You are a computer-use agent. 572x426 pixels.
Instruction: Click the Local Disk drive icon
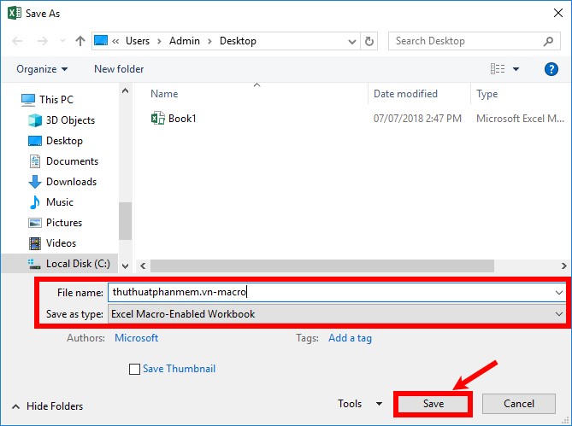tap(34, 264)
